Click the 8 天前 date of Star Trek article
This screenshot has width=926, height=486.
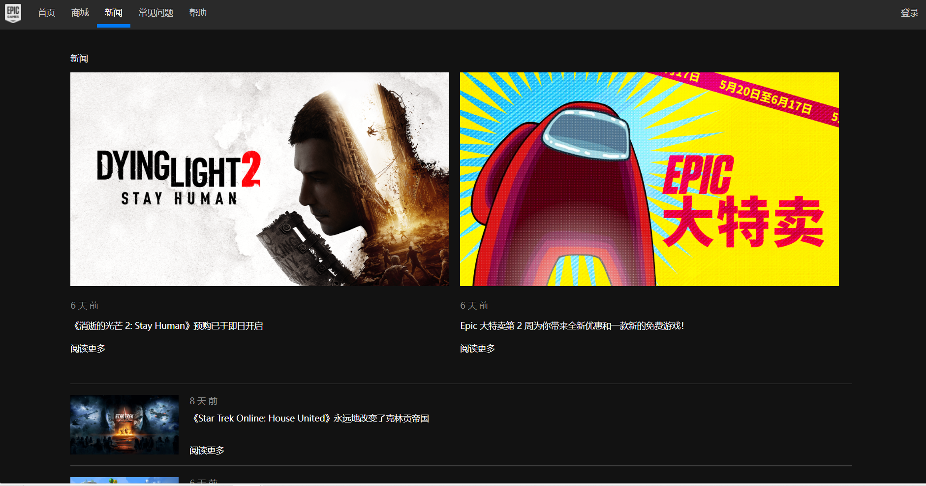pos(204,401)
